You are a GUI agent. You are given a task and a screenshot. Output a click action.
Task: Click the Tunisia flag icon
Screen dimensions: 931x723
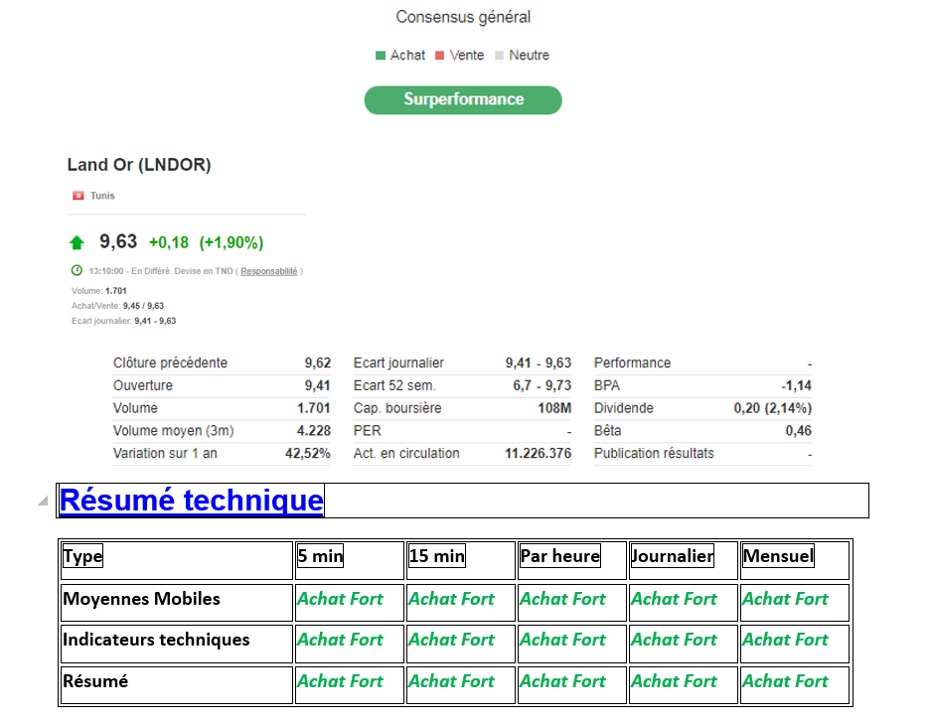78,196
